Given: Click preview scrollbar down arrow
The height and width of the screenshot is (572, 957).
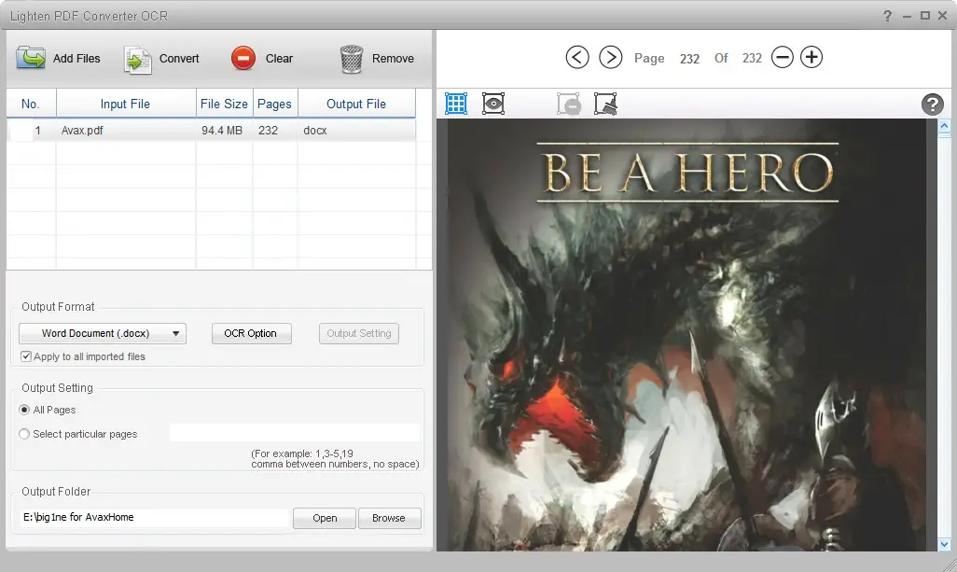Looking at the screenshot, I should pyautogui.click(x=944, y=544).
